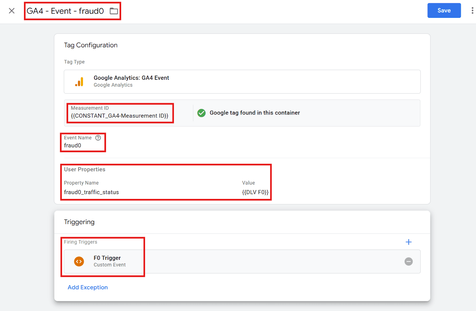Viewport: 476px width, 311px height.
Task: Select the {{DLV F0}} value
Action: tap(255, 192)
